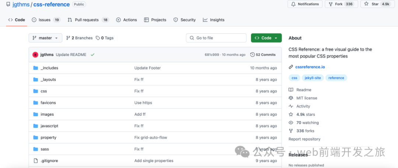Image resolution: width=398 pixels, height=168 pixels.
Task: Click the _includes folder icon
Action: pos(36,68)
